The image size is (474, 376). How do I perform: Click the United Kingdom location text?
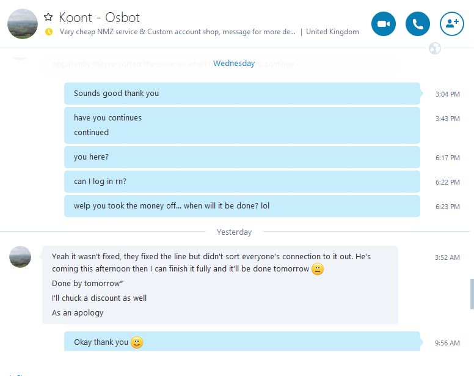pos(332,32)
